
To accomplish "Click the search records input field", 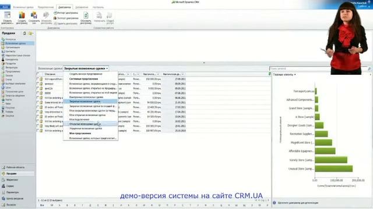I will click(318, 69).
